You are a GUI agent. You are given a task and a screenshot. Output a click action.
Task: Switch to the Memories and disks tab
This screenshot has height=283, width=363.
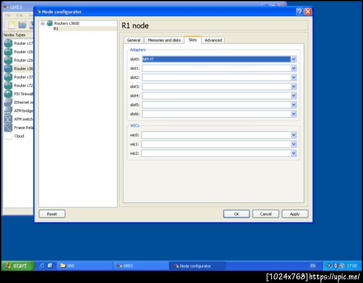click(x=164, y=40)
